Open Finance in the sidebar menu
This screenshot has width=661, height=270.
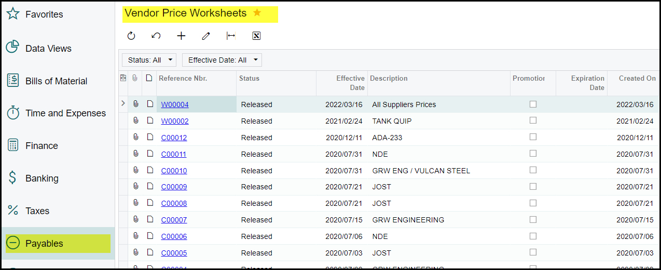42,146
